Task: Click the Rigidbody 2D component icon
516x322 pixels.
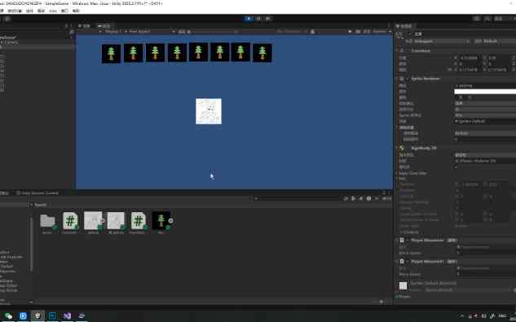Action: (402, 148)
